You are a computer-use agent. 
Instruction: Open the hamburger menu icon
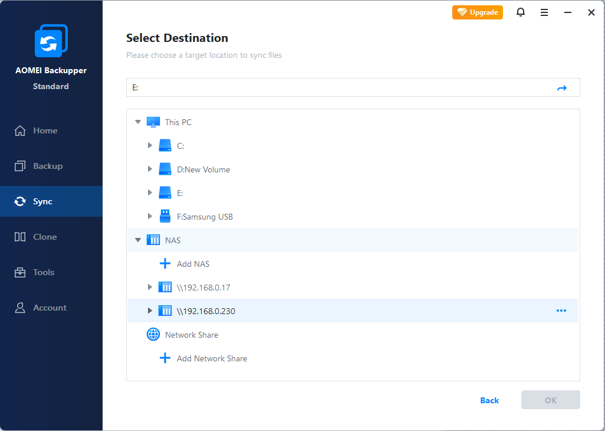point(544,12)
